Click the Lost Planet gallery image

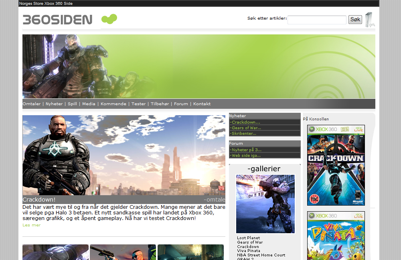(x=265, y=204)
